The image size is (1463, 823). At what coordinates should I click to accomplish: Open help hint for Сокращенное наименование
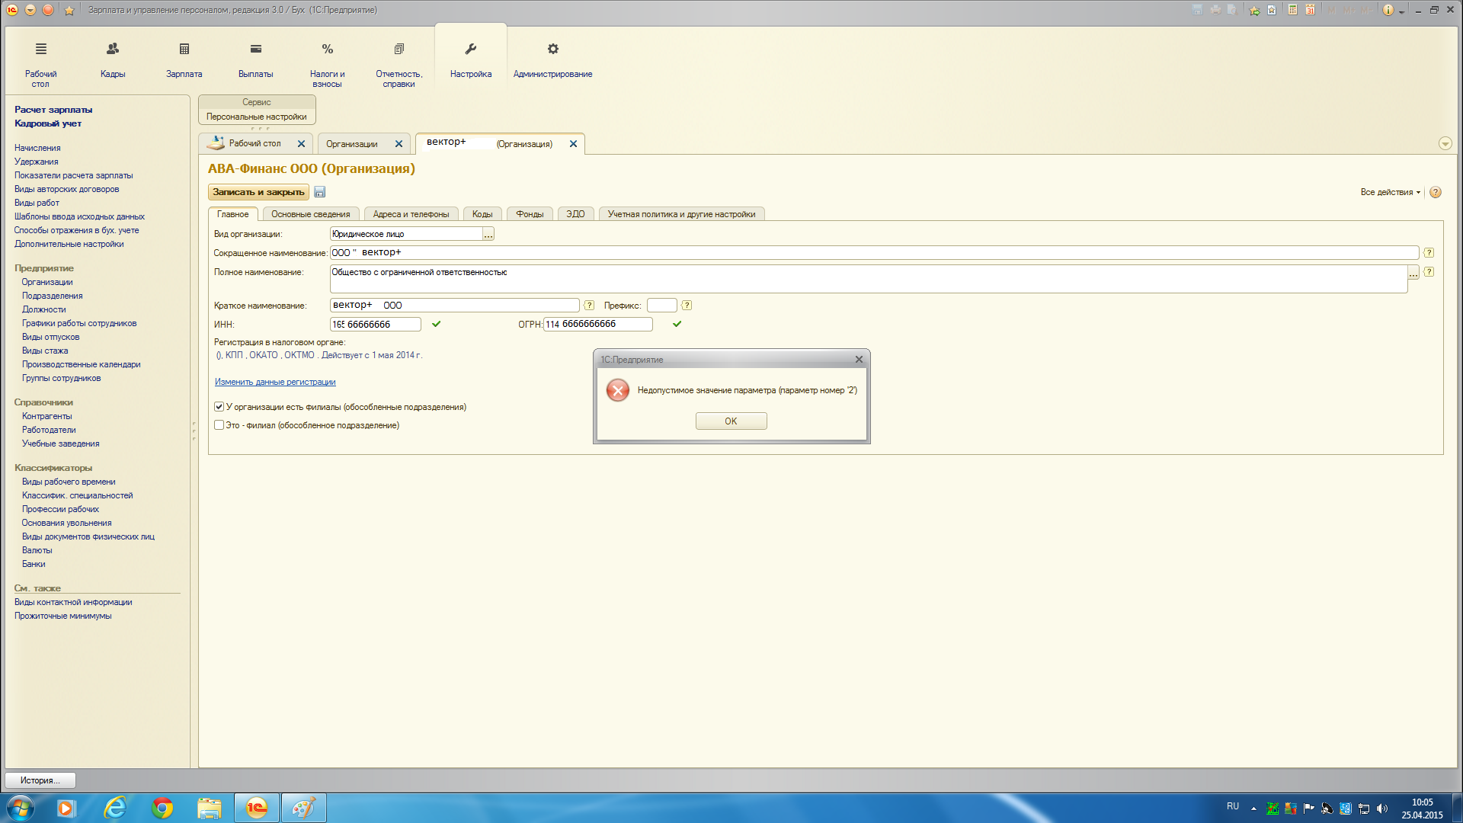coord(1429,252)
